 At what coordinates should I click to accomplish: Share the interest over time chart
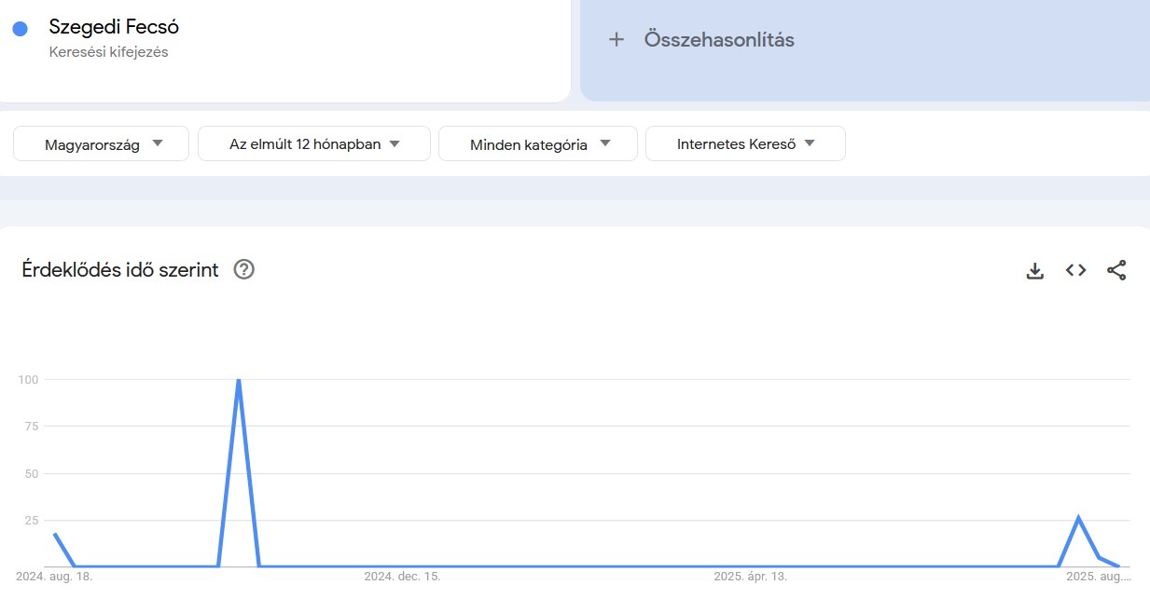(1117, 270)
